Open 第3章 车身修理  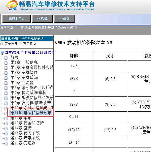click(x=24, y=72)
